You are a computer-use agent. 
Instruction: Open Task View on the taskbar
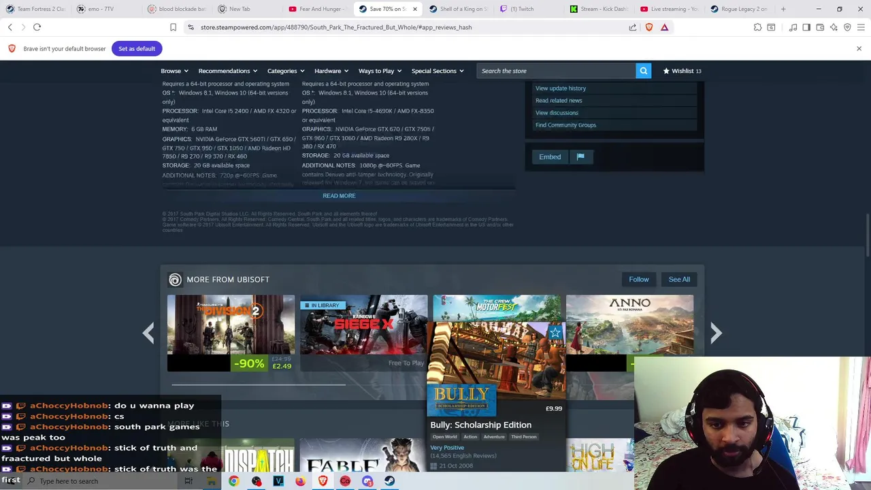point(188,481)
